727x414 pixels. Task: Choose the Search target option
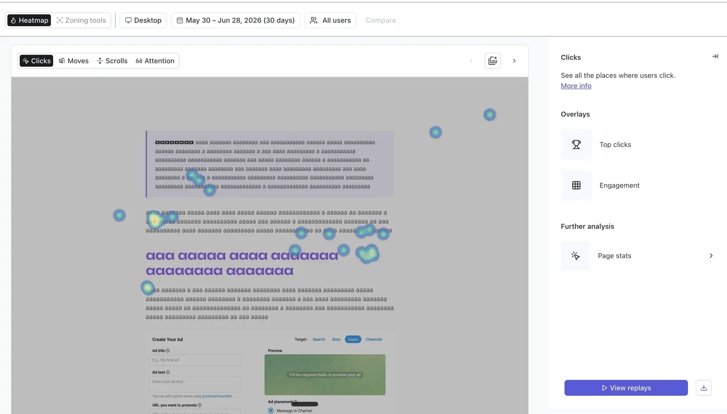(318, 340)
